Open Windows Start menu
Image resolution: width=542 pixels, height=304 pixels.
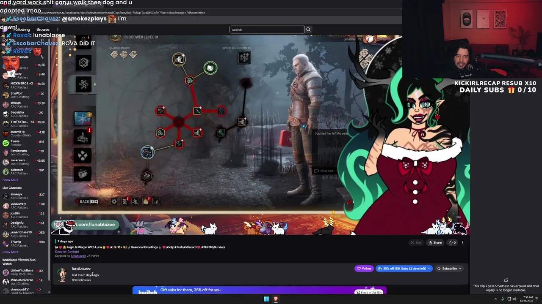click(266, 299)
